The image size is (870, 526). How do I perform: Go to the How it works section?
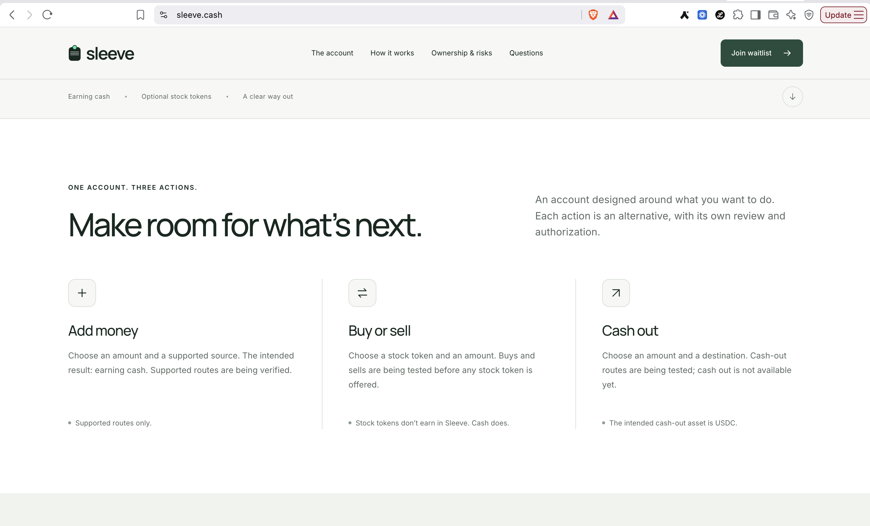click(392, 53)
